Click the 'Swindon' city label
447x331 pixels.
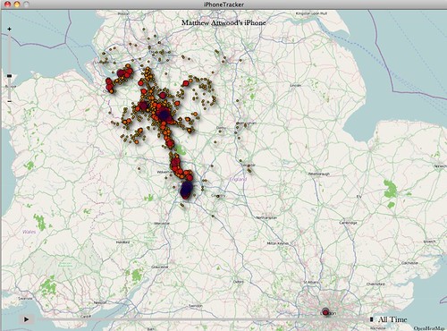(x=196, y=306)
